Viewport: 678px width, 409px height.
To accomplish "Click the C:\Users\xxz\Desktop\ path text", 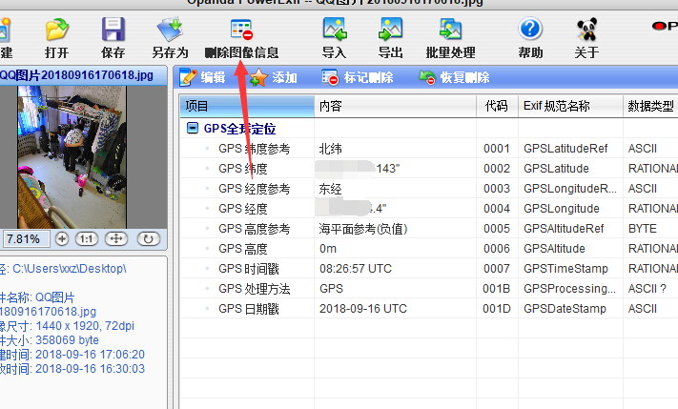I will pyautogui.click(x=70, y=269).
